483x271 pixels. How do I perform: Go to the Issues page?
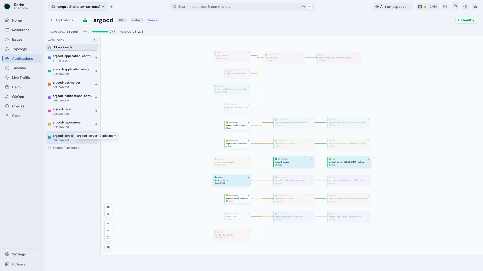tap(22, 39)
